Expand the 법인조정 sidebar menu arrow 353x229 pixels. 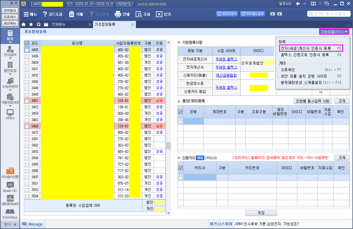[10, 74]
